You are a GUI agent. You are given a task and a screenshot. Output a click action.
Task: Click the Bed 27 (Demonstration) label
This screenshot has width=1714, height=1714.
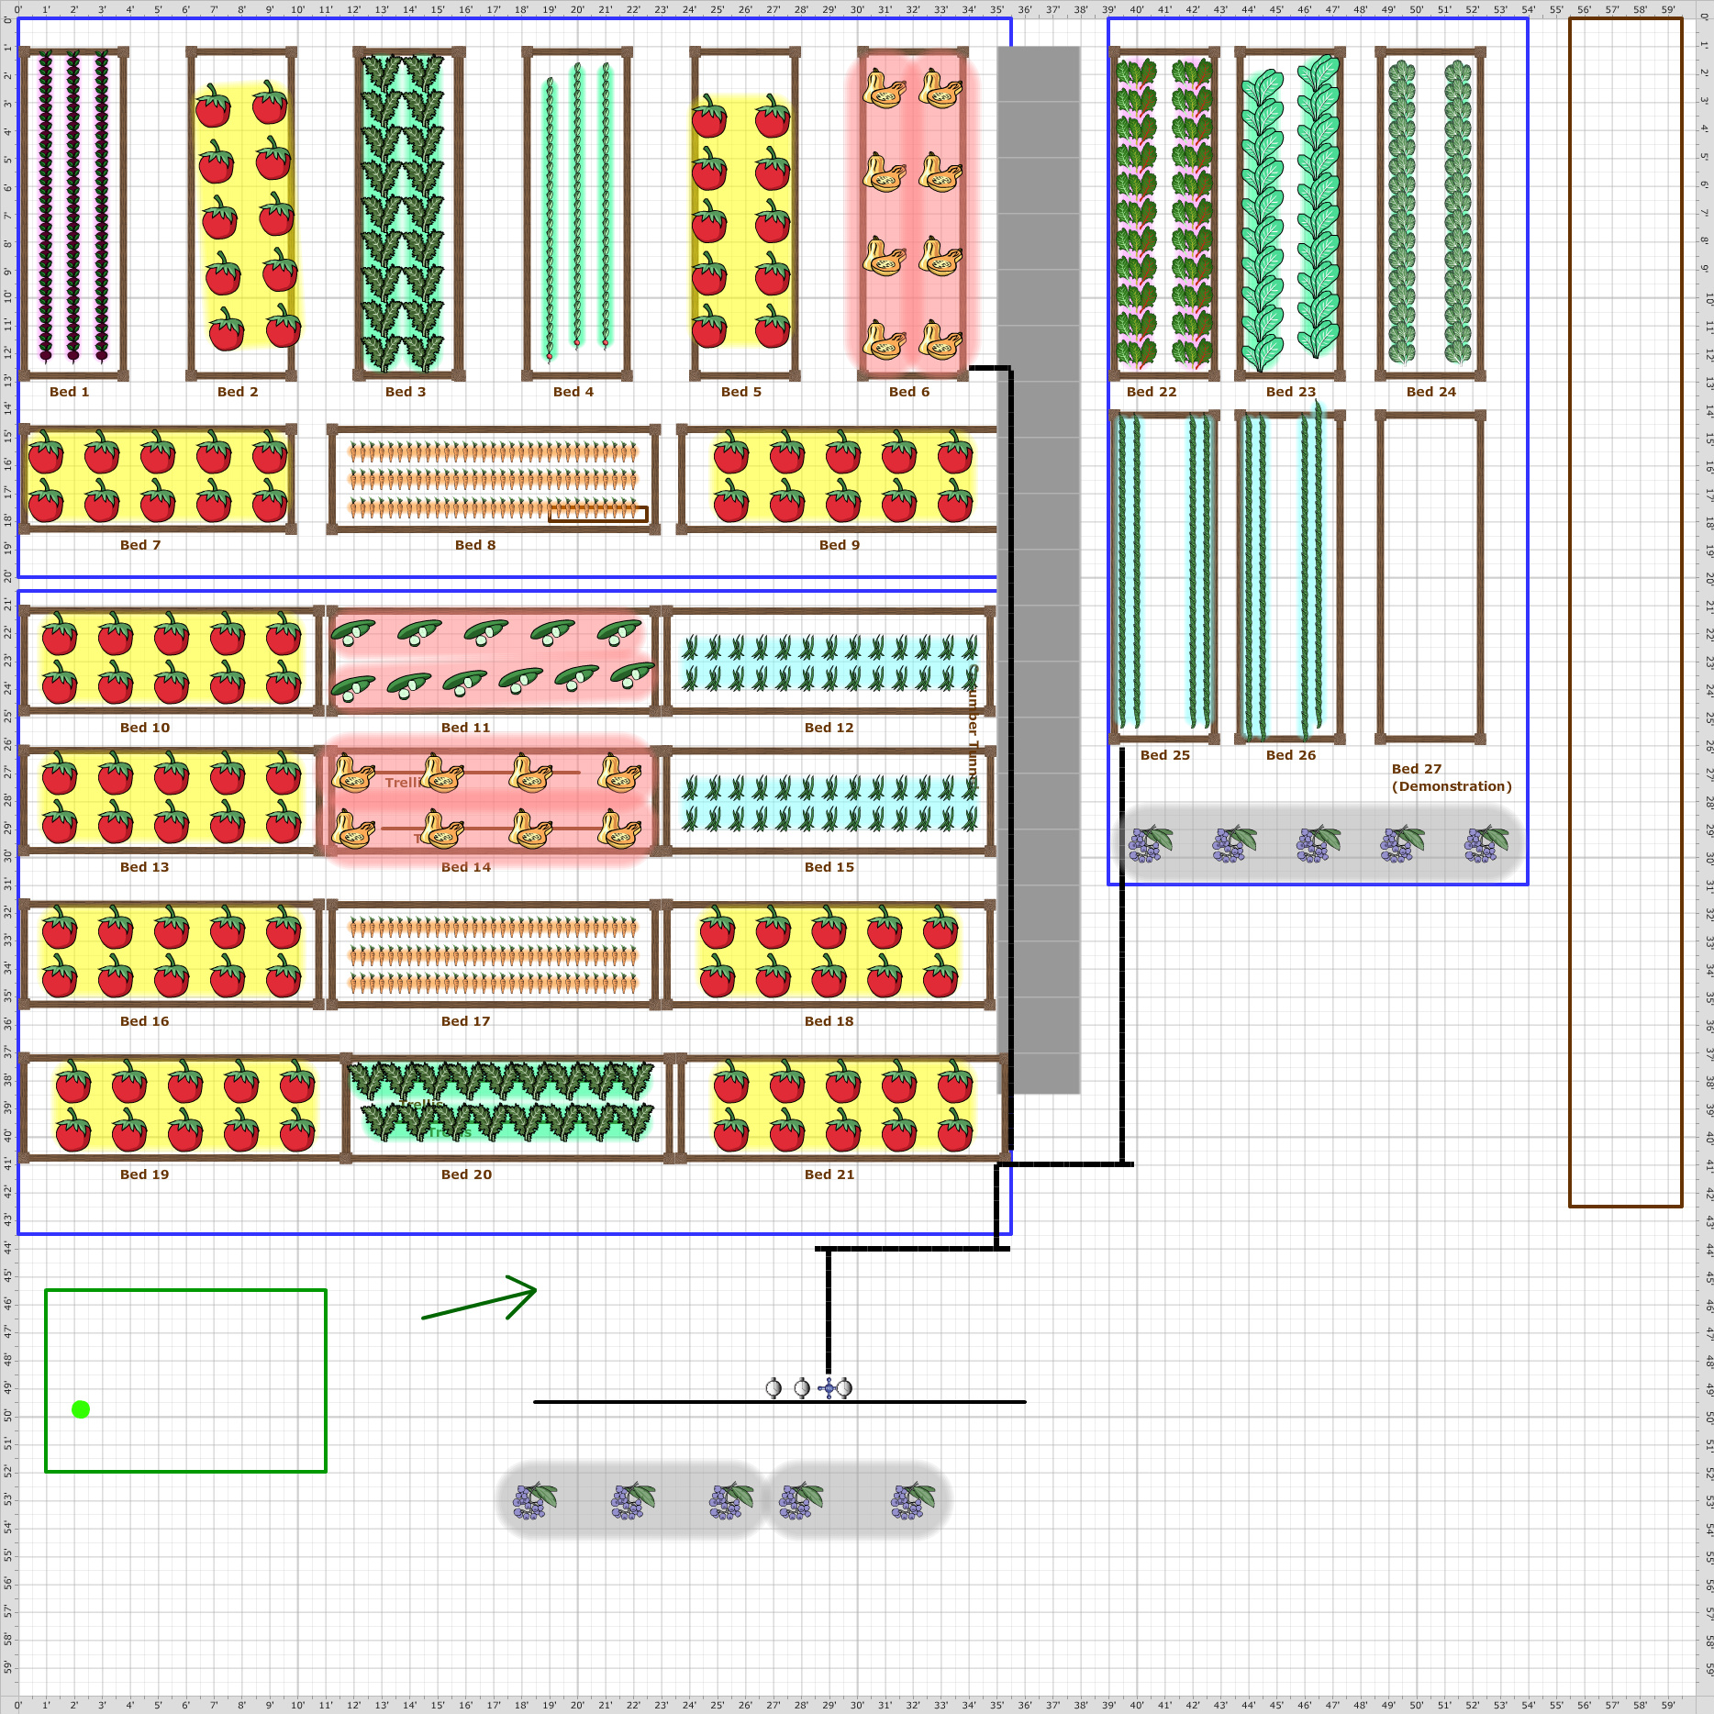point(1452,777)
